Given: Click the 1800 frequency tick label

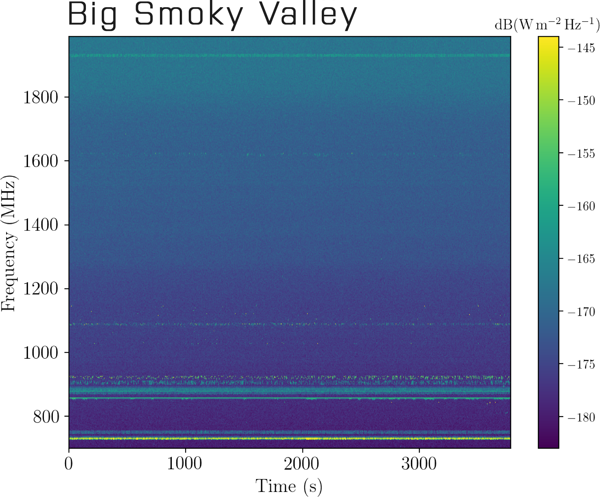Looking at the screenshot, I should (41, 96).
